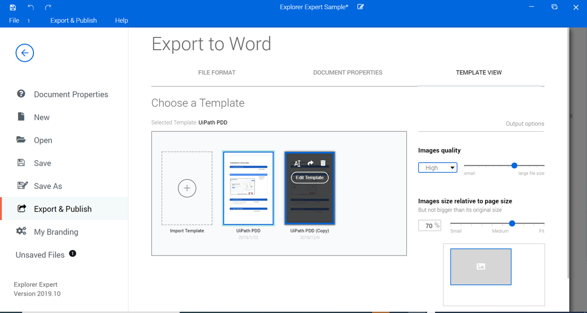Click the 2019/1/22 date under UiPath PDD
Screen dimensions: 587x313
248,238
